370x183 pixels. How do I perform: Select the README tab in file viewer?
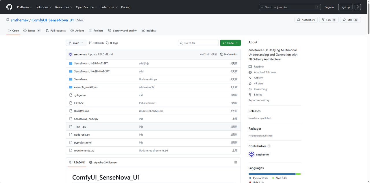[x=77, y=163]
